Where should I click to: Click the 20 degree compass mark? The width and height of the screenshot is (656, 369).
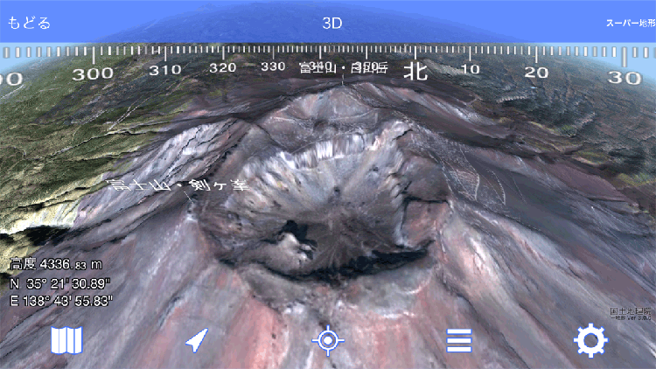(534, 72)
